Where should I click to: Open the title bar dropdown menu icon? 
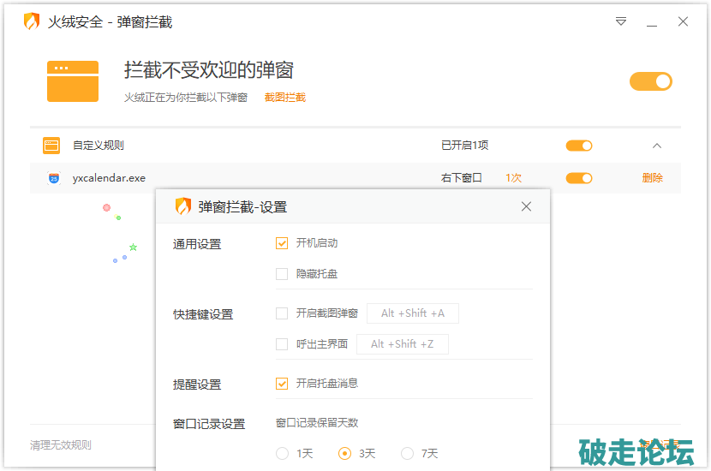pos(621,22)
